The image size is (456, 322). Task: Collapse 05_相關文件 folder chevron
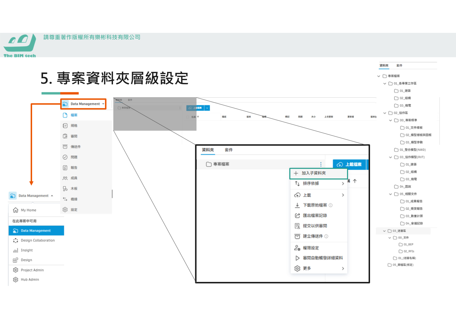(391, 194)
